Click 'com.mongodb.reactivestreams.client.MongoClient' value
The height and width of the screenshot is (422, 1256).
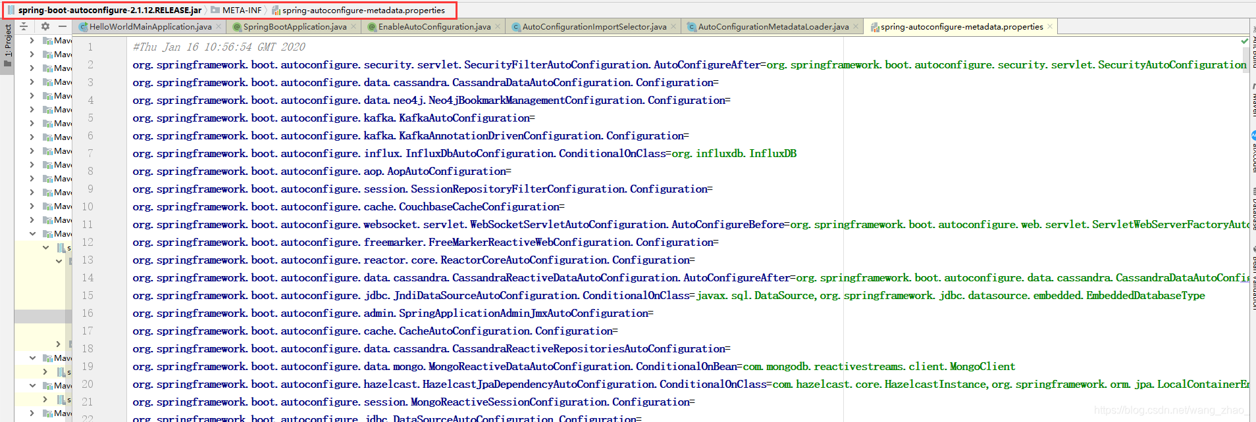point(879,366)
